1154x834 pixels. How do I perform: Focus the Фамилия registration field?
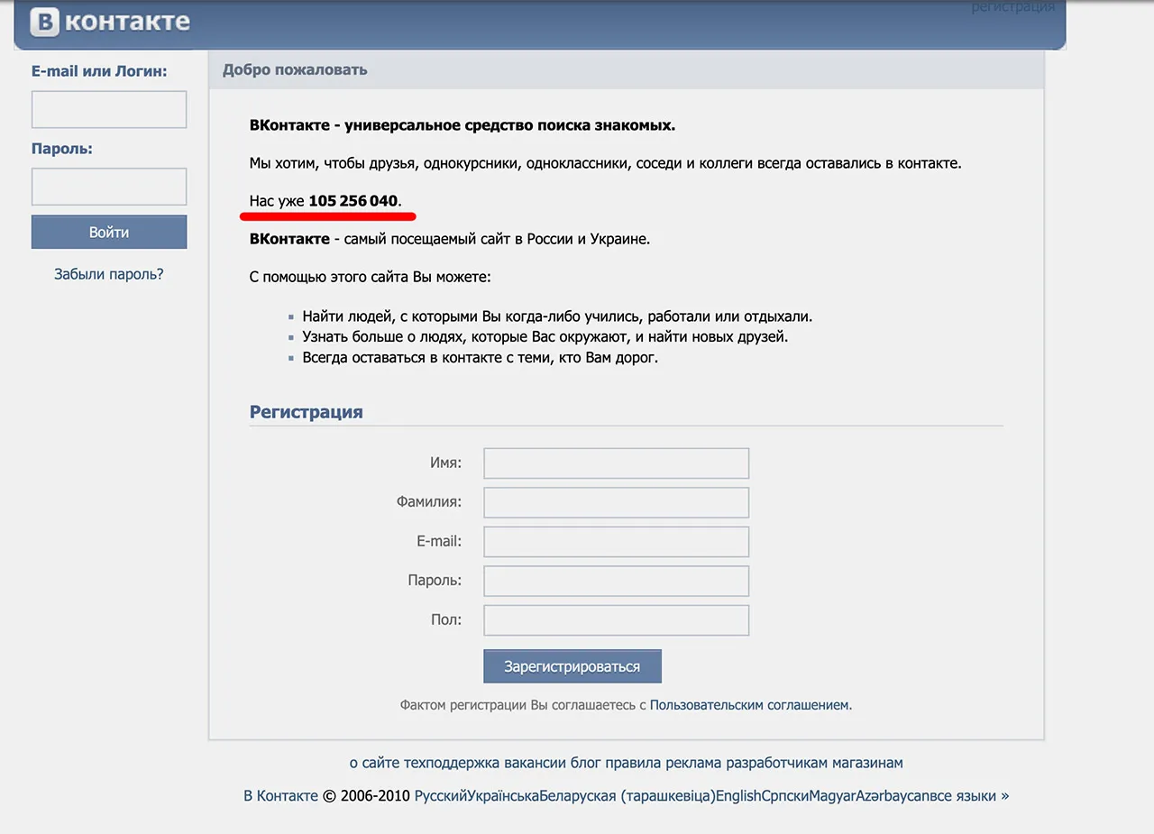[x=617, y=502]
